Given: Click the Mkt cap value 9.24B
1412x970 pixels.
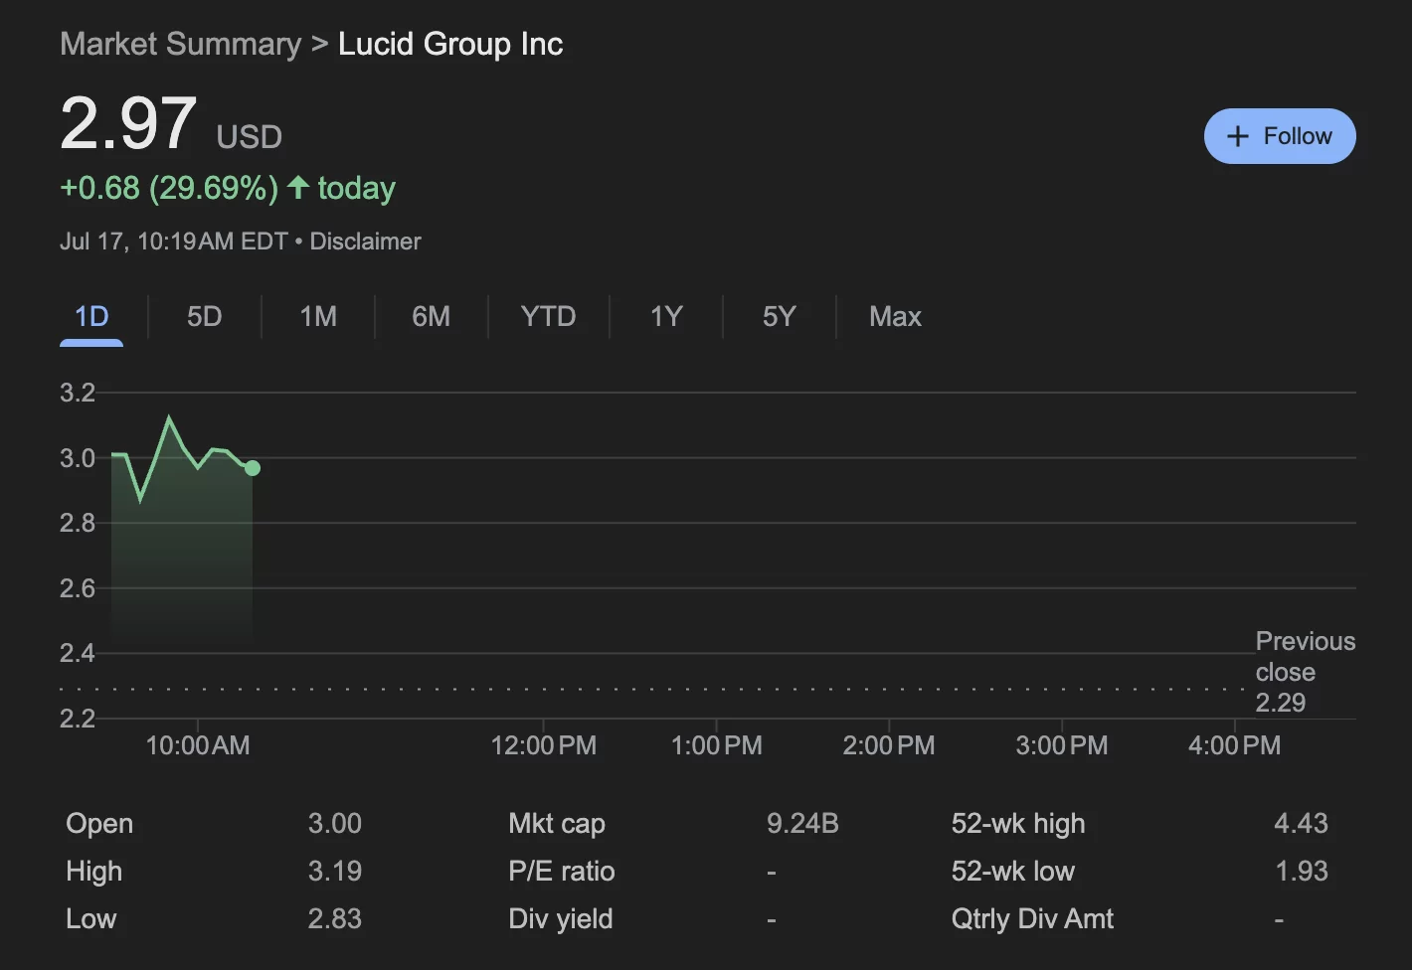Looking at the screenshot, I should (802, 823).
